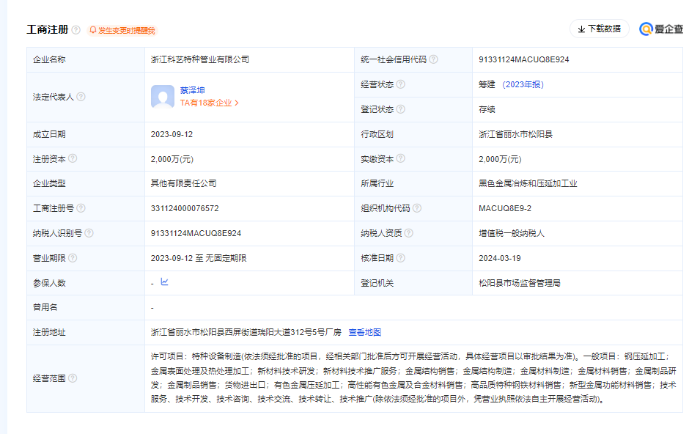Click the help icon next to 经营范围
The height and width of the screenshot is (434, 700).
pos(72,378)
